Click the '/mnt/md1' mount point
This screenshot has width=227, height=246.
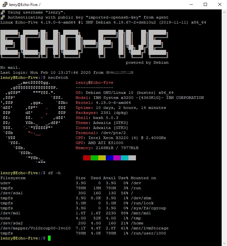(141, 213)
